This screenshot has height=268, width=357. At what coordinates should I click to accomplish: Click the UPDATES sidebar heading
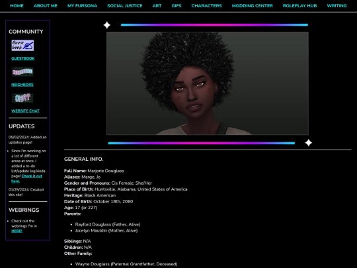point(22,126)
